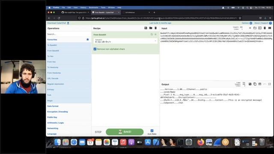Set breakpoint on From Base64 operation
The height and width of the screenshot is (154, 274).
(x=155, y=35)
